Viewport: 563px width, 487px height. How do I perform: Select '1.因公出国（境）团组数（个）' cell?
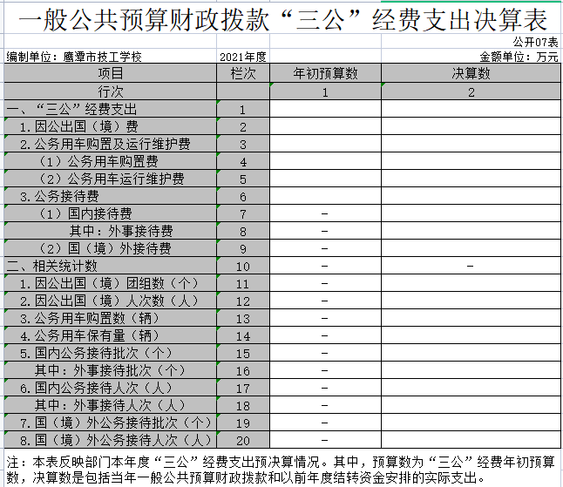[110, 283]
